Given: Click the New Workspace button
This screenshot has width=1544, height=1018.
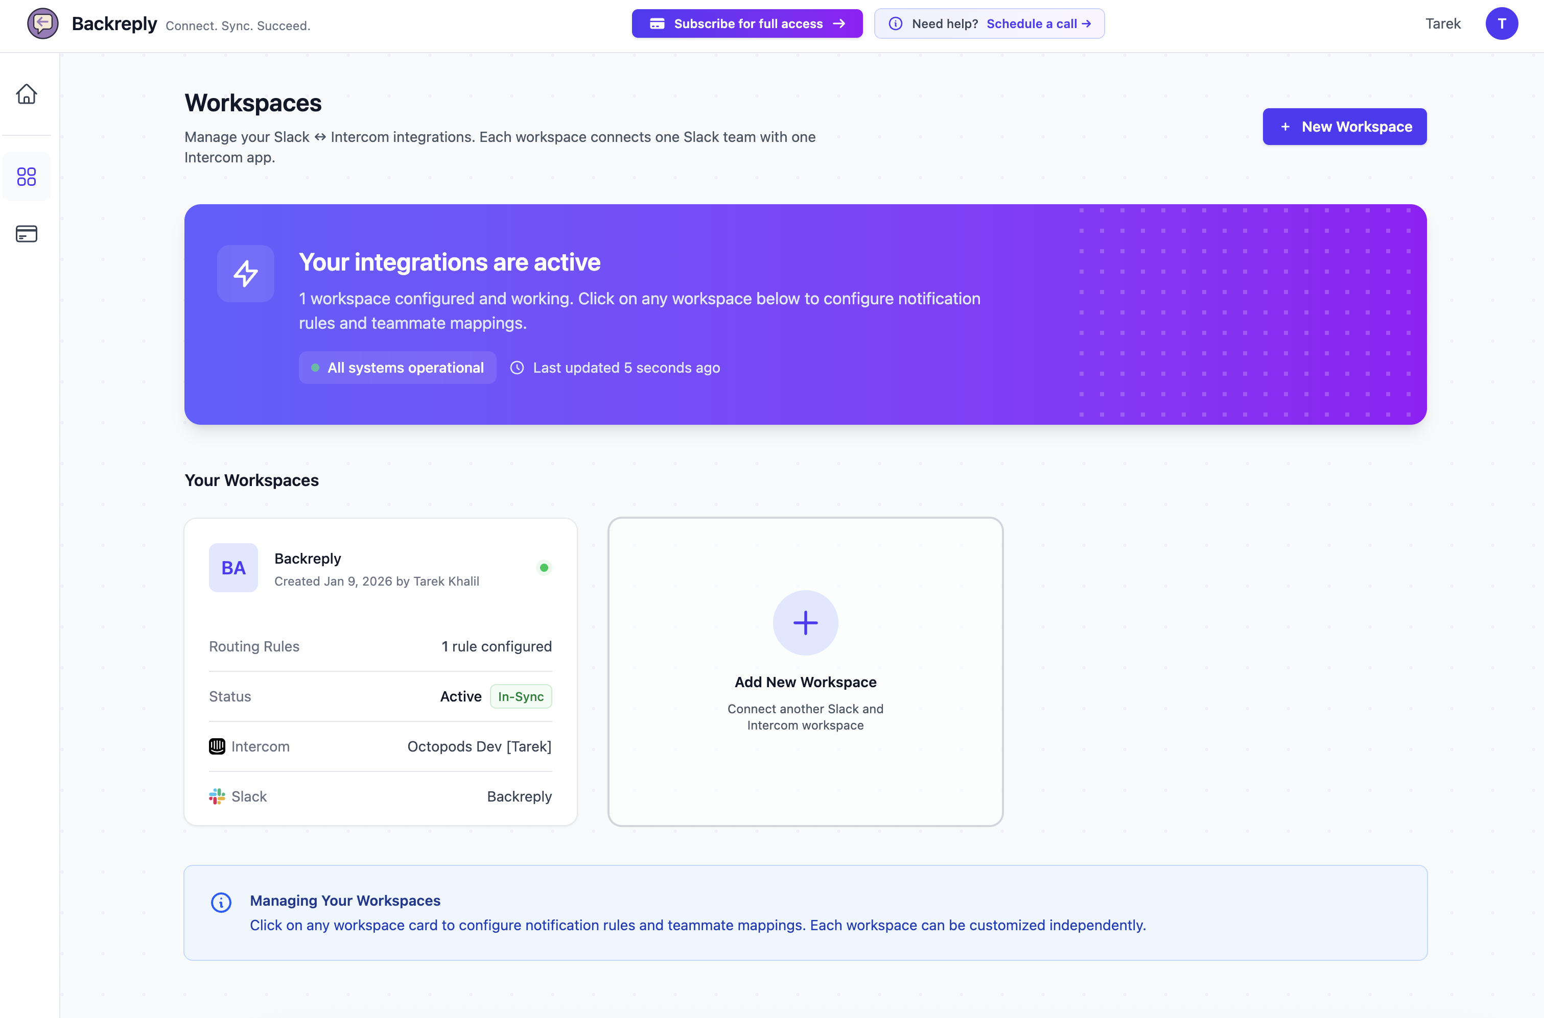Looking at the screenshot, I should click(1345, 127).
